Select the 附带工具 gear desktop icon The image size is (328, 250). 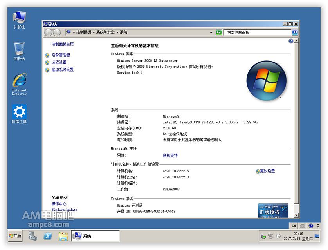pyautogui.click(x=19, y=114)
